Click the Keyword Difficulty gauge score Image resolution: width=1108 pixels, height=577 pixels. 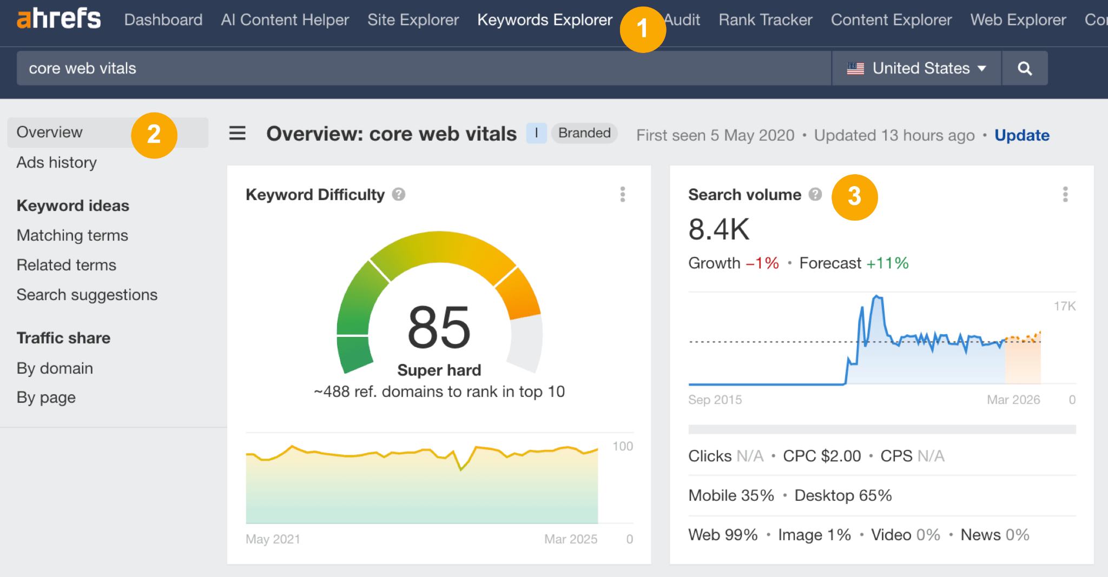[x=439, y=327]
